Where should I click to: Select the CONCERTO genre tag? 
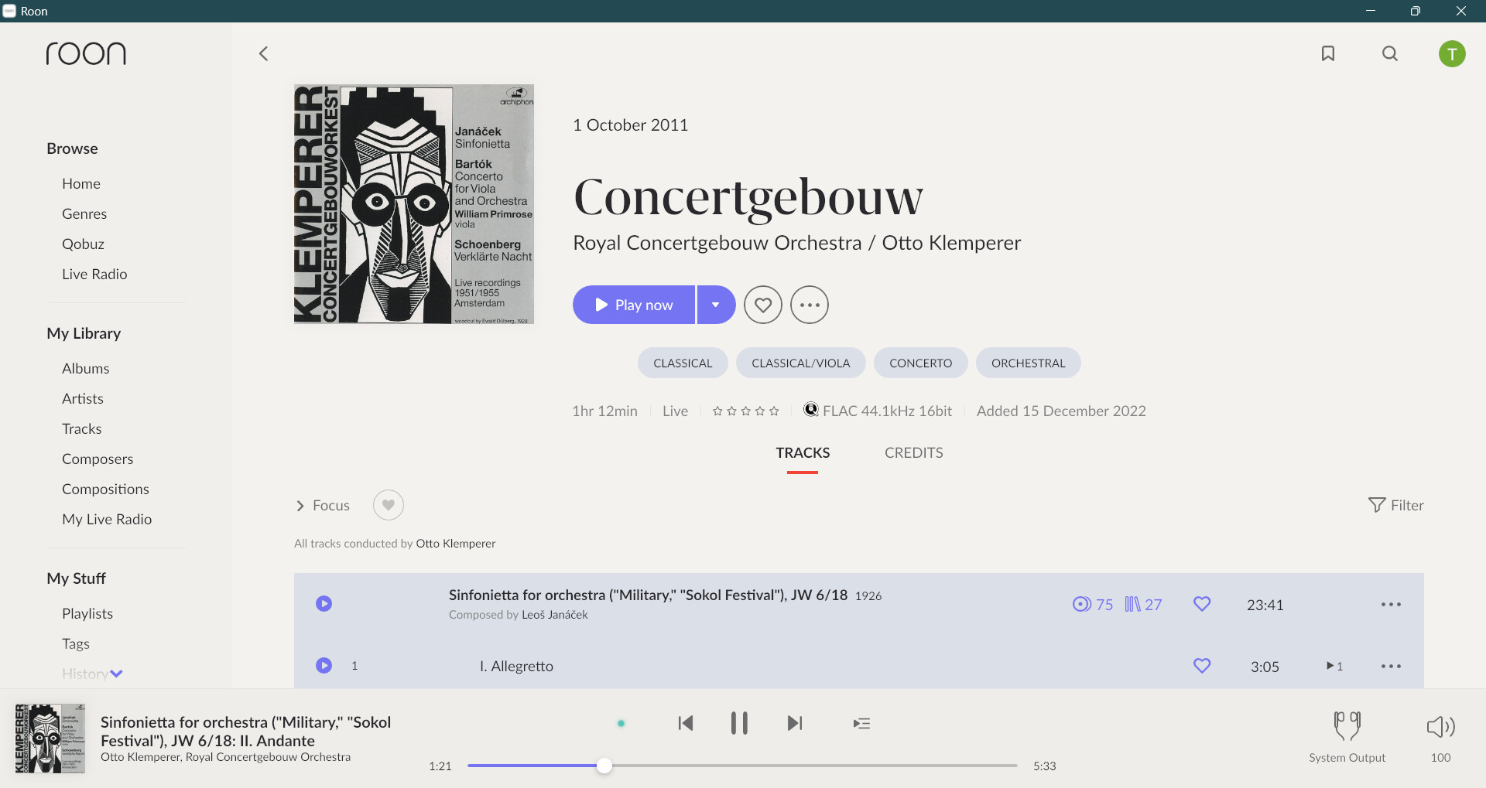click(921, 363)
